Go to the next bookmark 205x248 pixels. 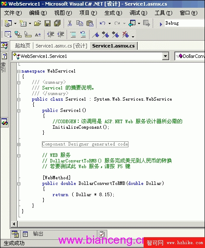pyautogui.click(x=106, y=34)
